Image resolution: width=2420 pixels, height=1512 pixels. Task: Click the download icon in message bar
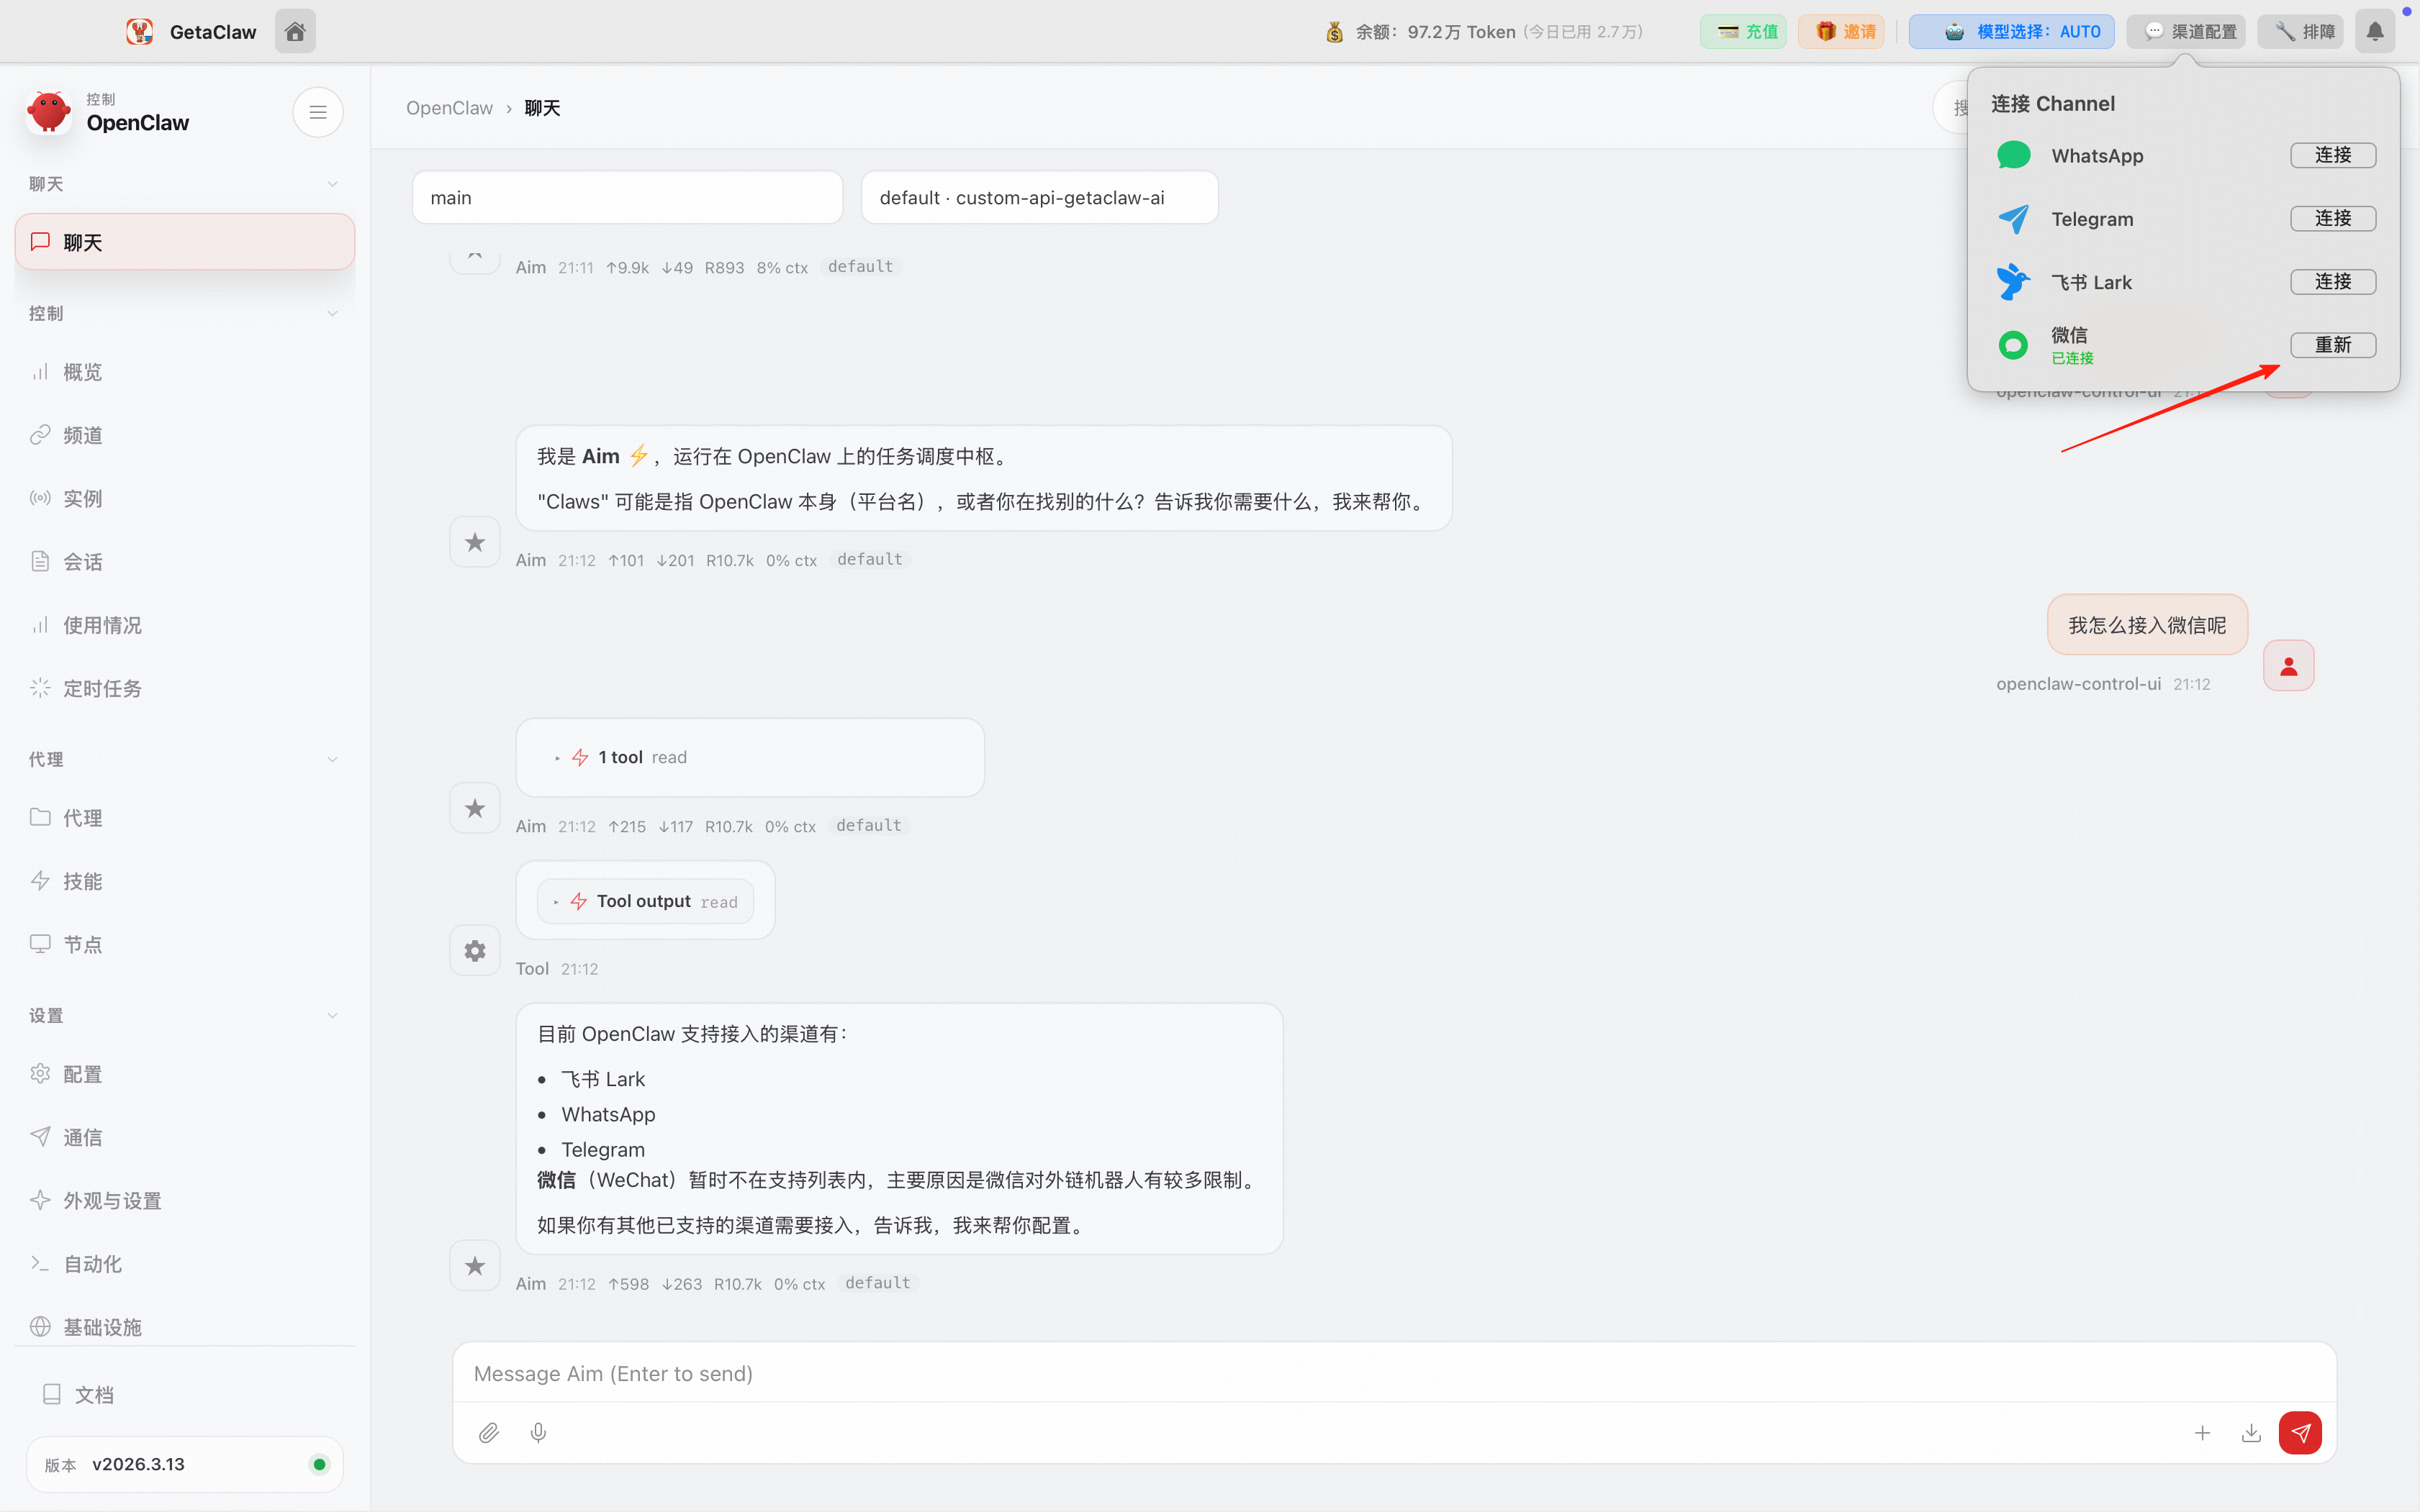(2251, 1433)
